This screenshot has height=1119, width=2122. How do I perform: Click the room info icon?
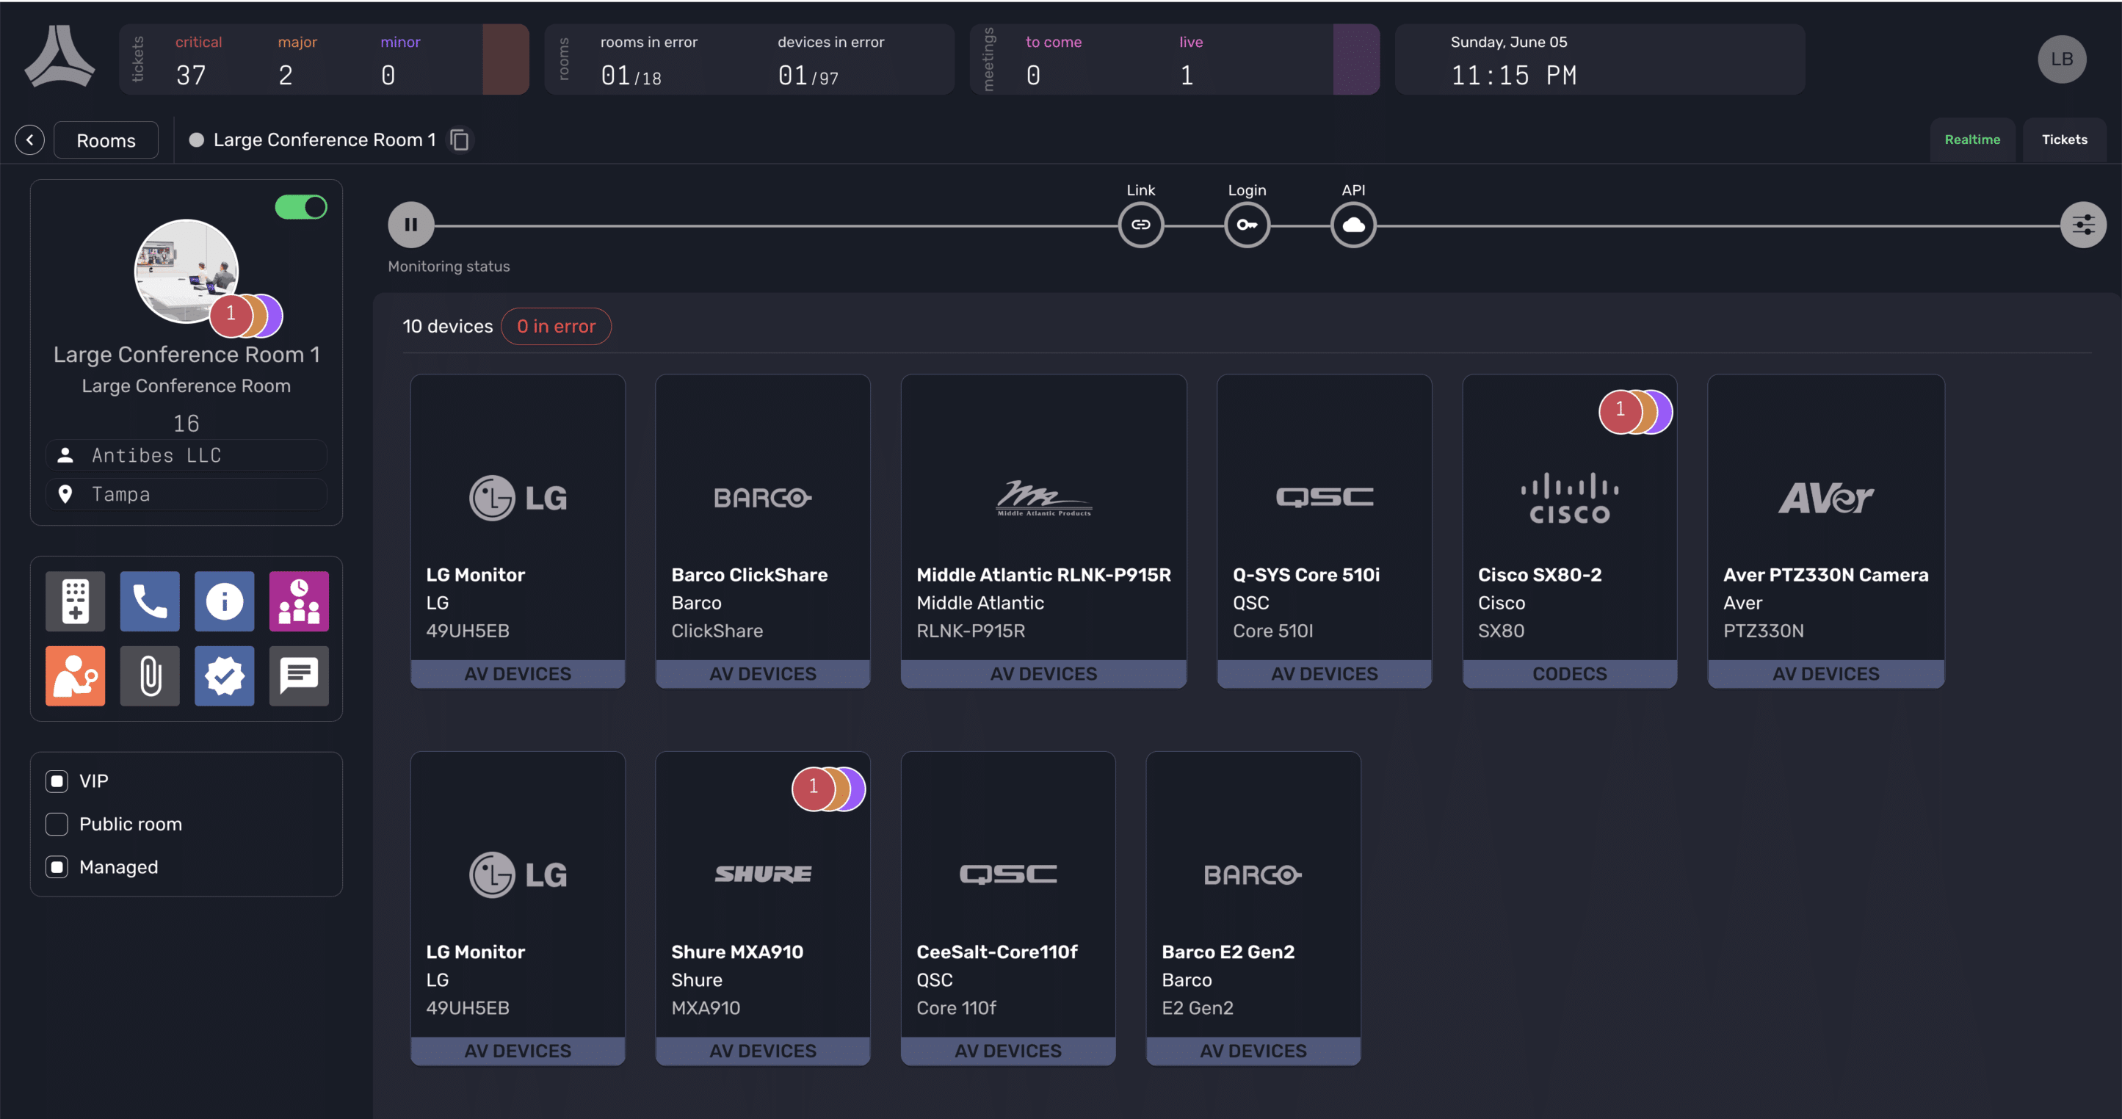(x=224, y=601)
